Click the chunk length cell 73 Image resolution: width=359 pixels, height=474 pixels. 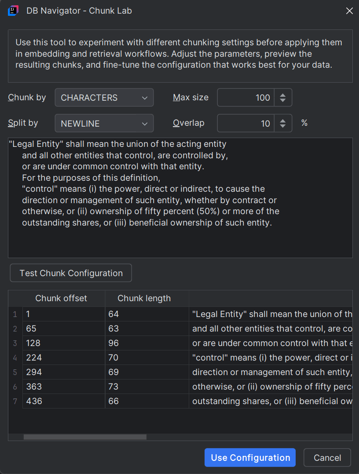tap(147, 386)
